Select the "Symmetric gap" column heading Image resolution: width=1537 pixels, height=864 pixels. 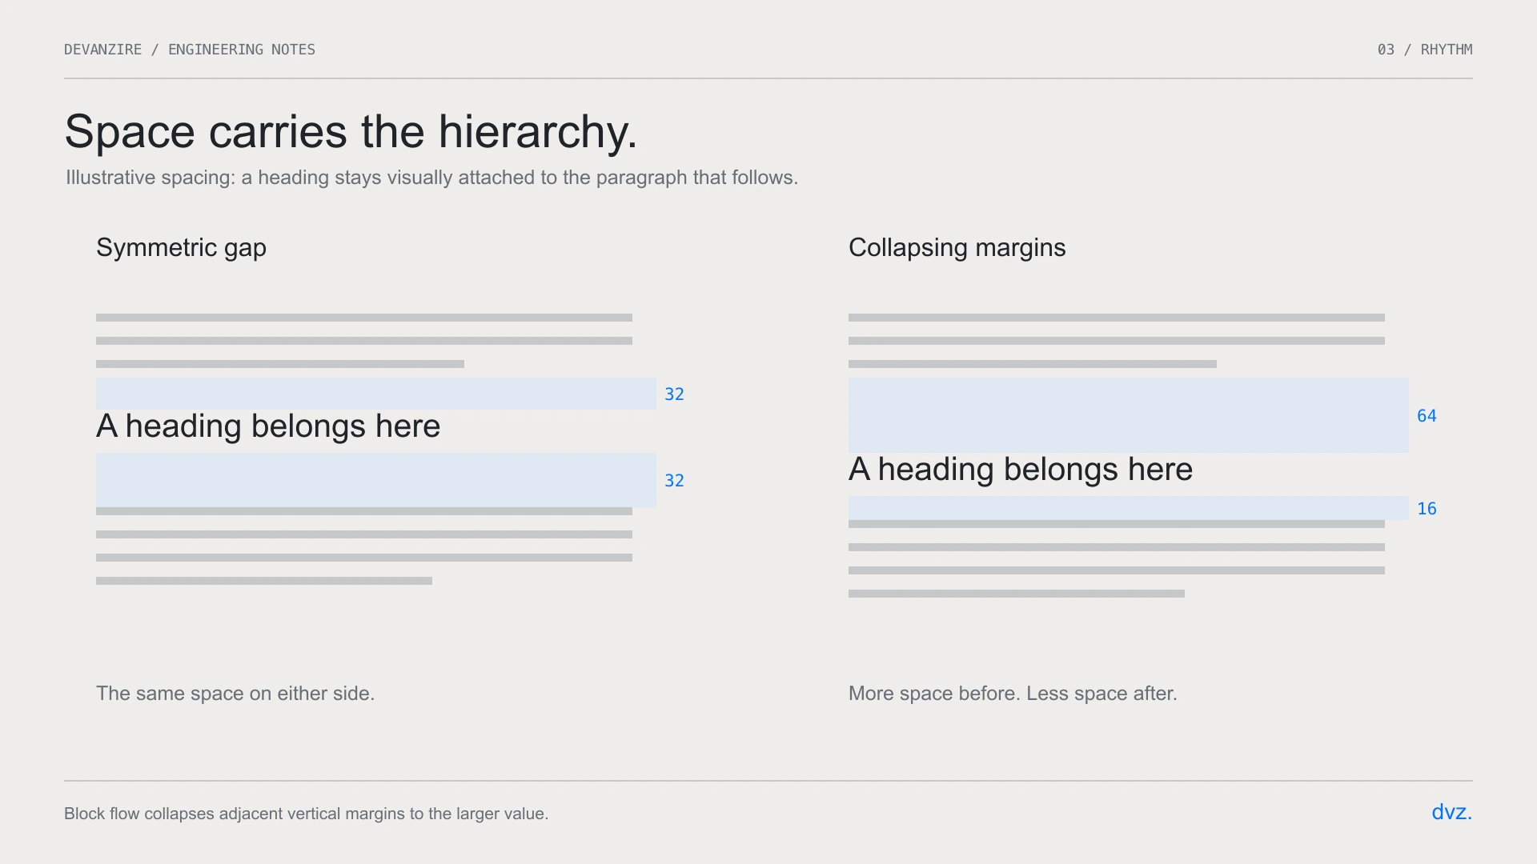[x=181, y=248]
